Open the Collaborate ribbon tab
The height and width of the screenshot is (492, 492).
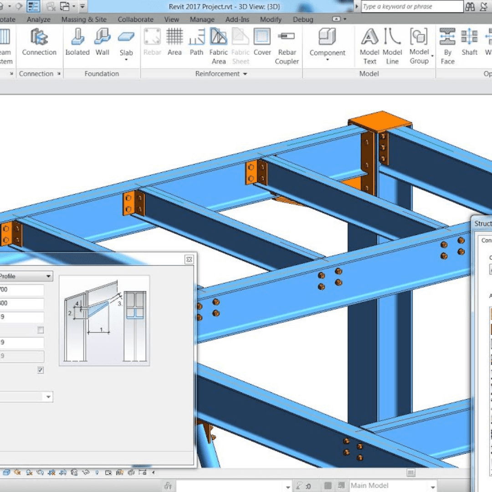click(x=136, y=20)
